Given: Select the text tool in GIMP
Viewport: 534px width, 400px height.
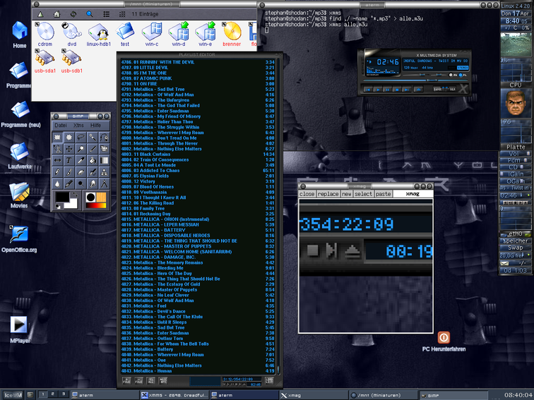Looking at the screenshot, I should tap(69, 160).
